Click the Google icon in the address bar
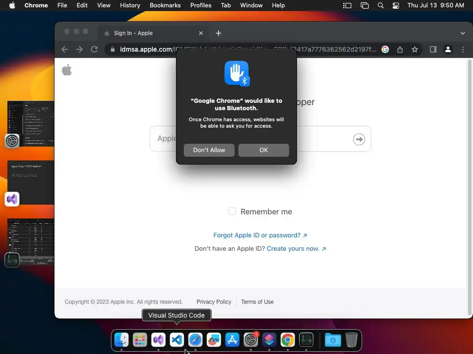The width and height of the screenshot is (473, 354). [x=385, y=49]
